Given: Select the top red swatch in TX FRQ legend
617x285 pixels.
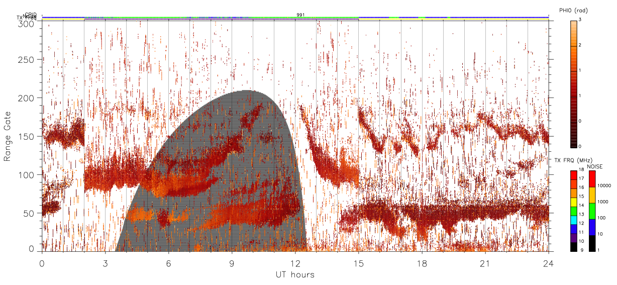Looking at the screenshot, I should pos(574,175).
